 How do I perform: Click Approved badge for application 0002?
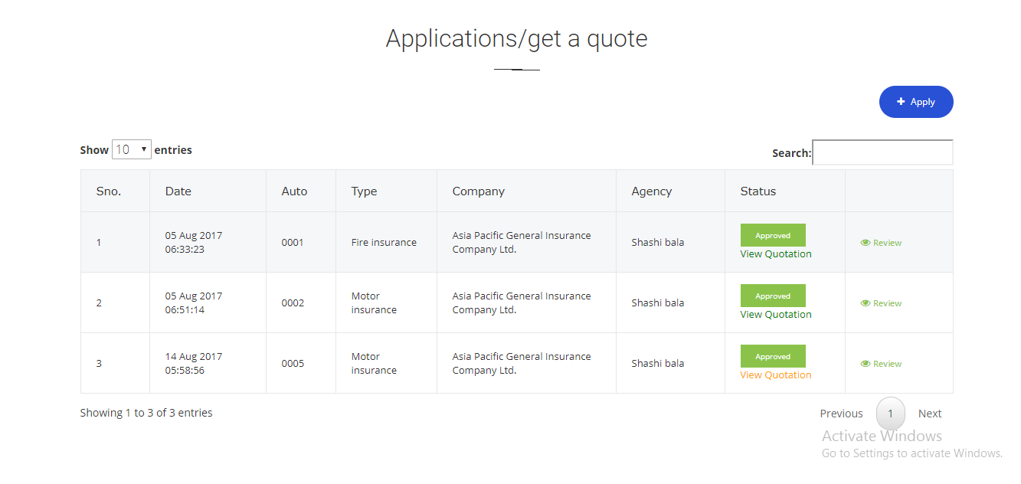click(x=773, y=296)
